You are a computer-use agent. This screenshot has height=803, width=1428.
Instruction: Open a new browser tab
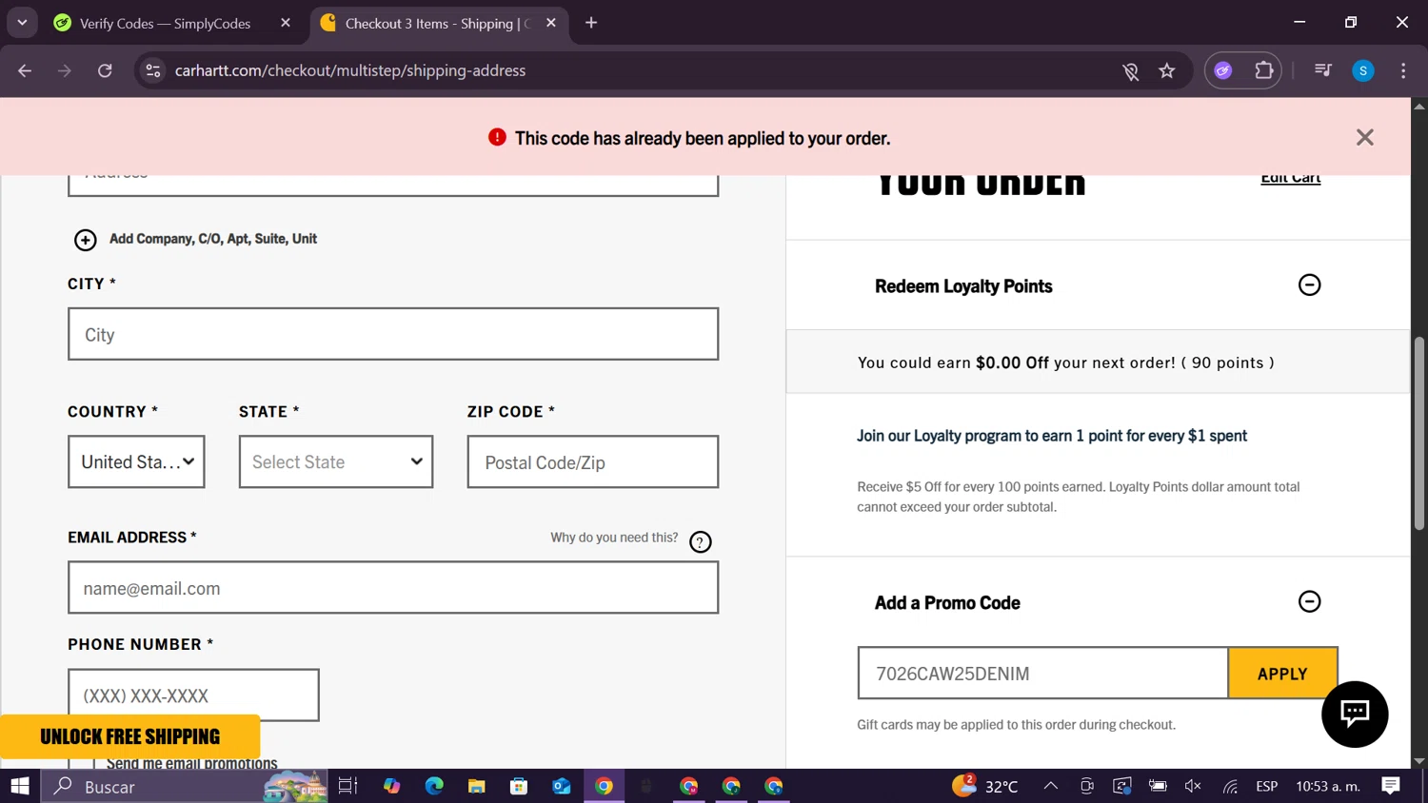coord(591,23)
